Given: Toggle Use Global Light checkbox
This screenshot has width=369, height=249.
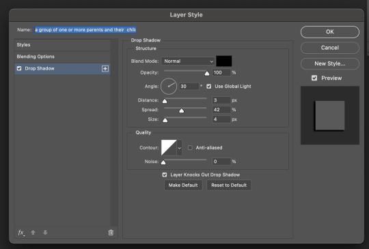Looking at the screenshot, I should tap(208, 87).
